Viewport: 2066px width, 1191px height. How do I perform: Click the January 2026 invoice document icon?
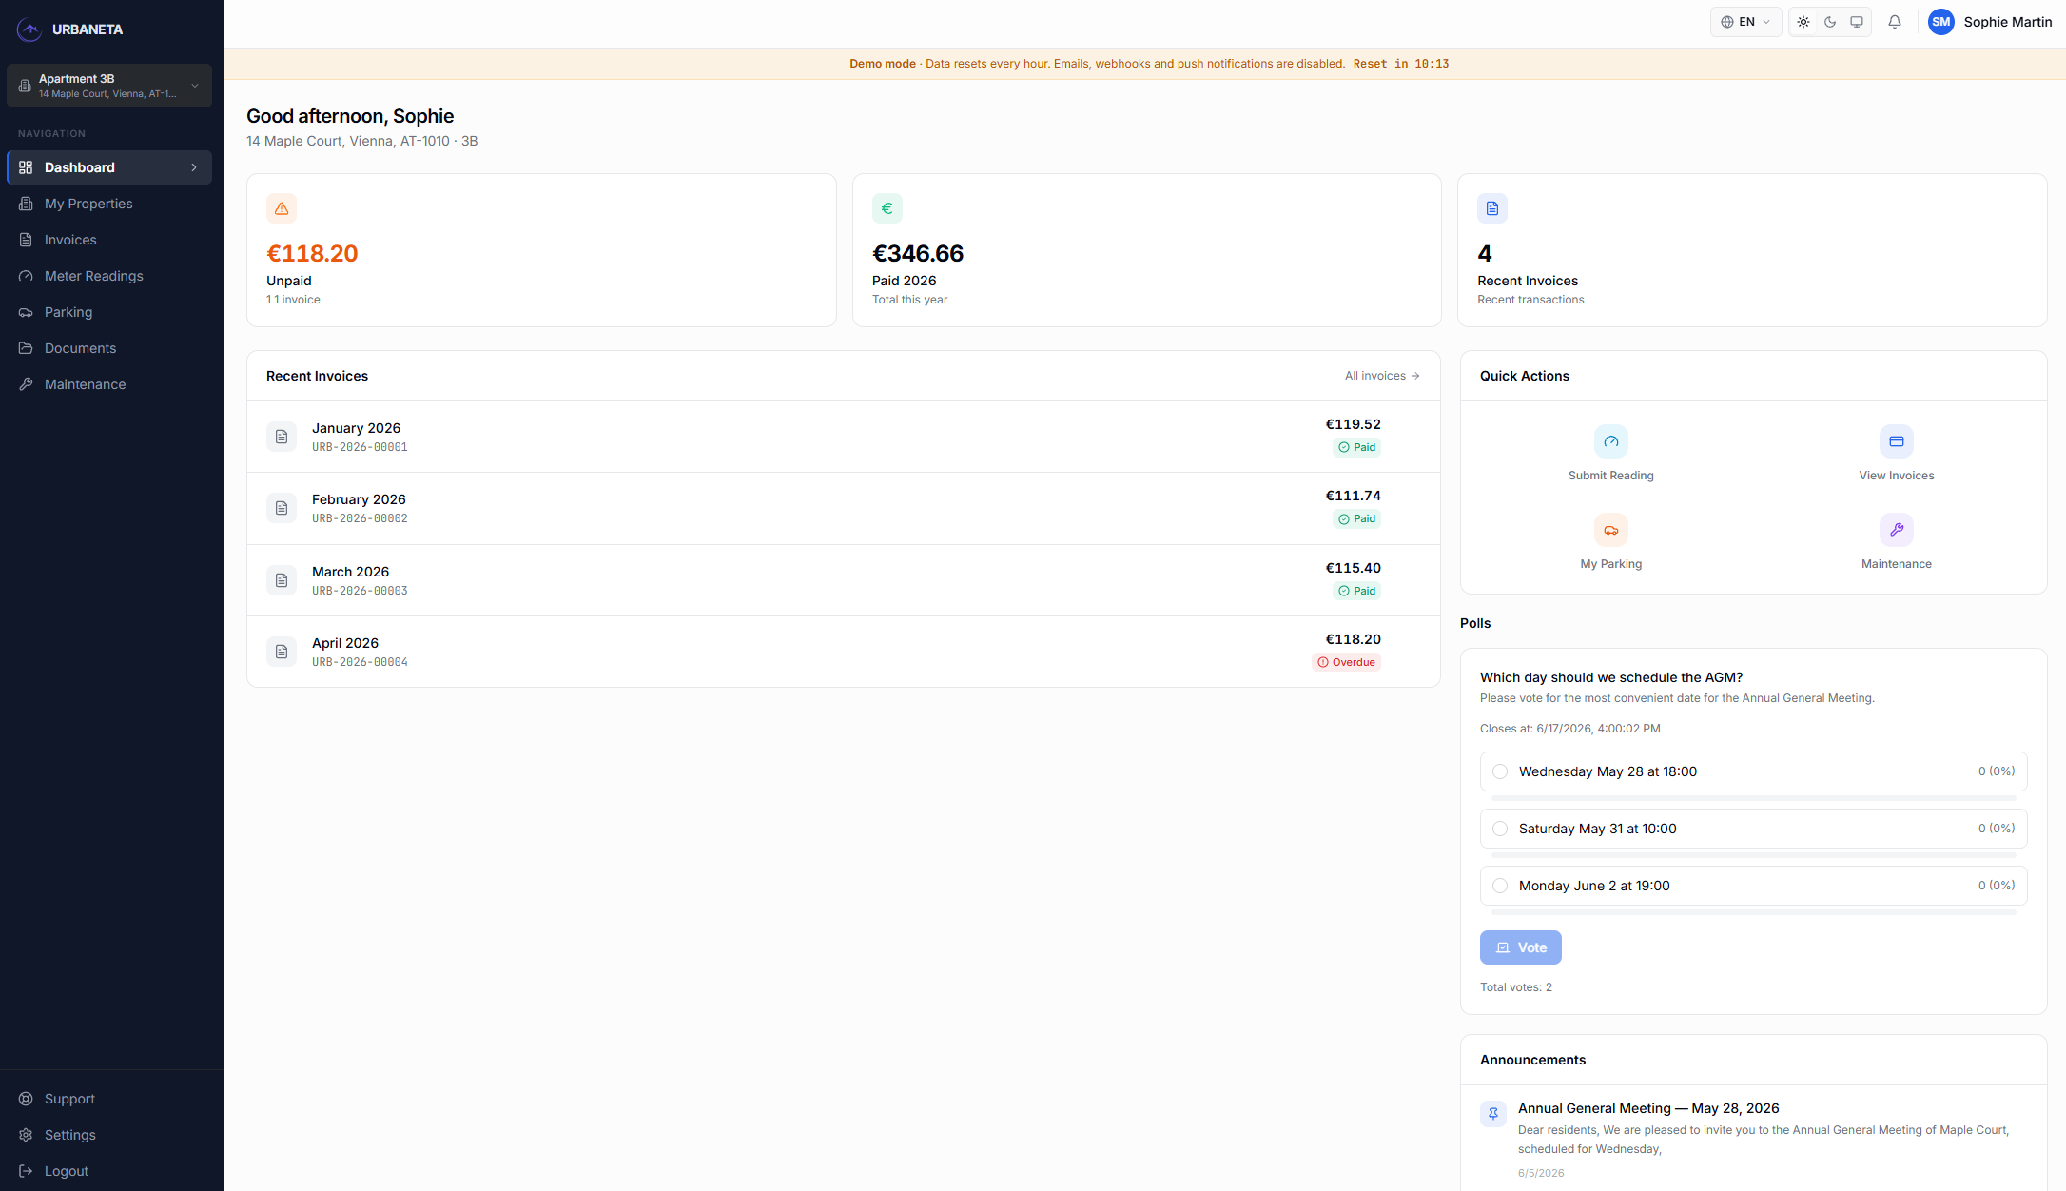282,437
